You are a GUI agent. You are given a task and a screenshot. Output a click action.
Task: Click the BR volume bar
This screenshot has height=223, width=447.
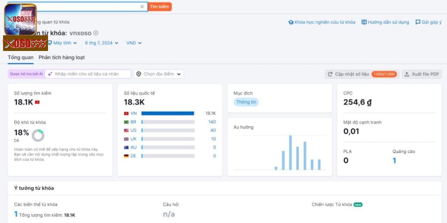(x=168, y=122)
